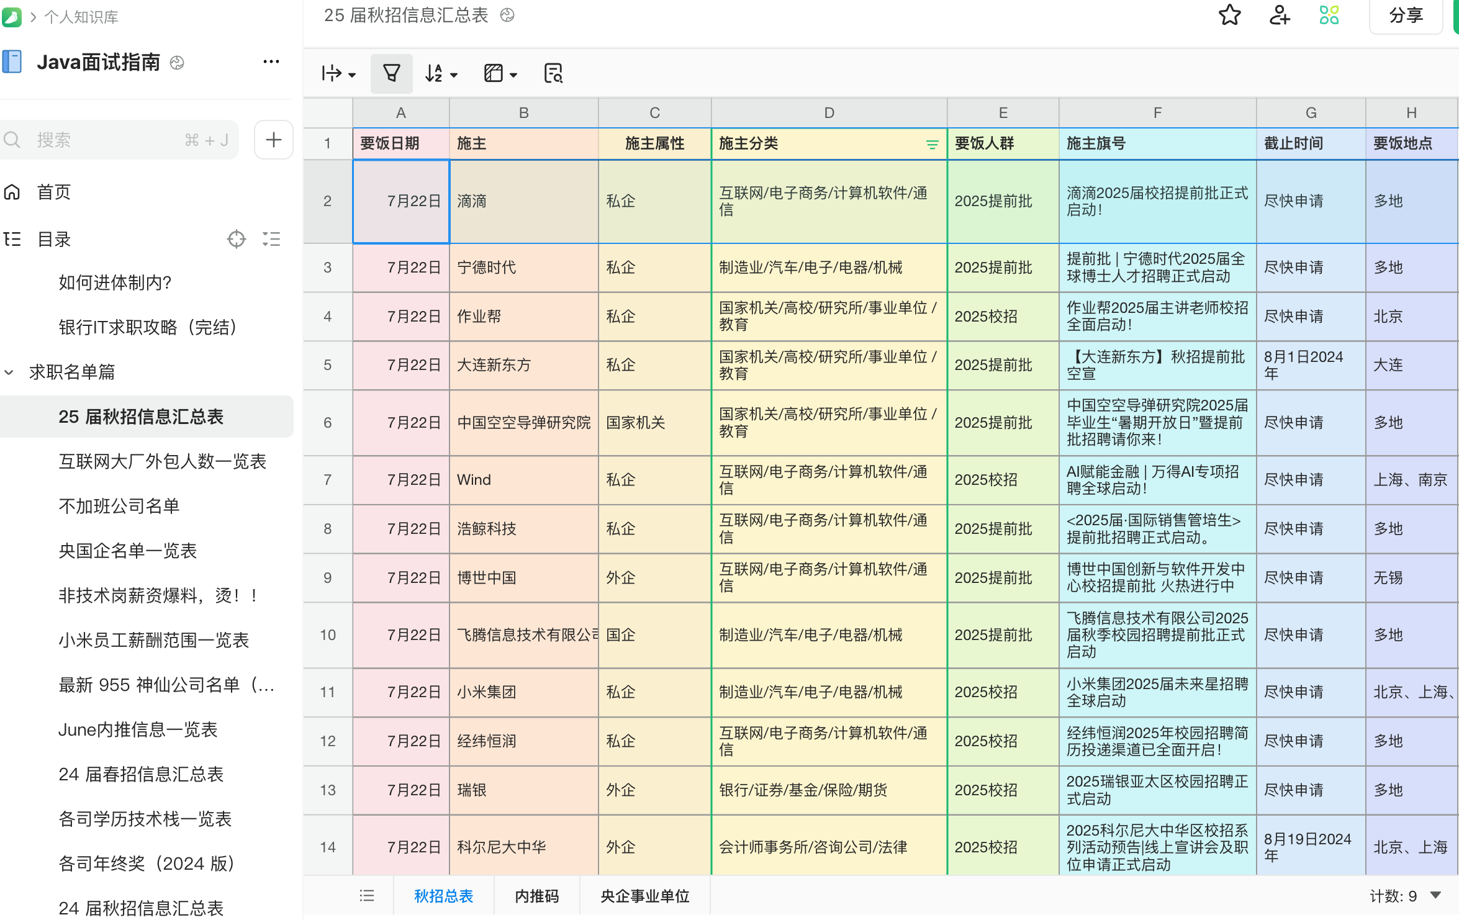The width and height of the screenshot is (1459, 920).
Task: Click the search input field in sidebar
Action: tap(93, 140)
